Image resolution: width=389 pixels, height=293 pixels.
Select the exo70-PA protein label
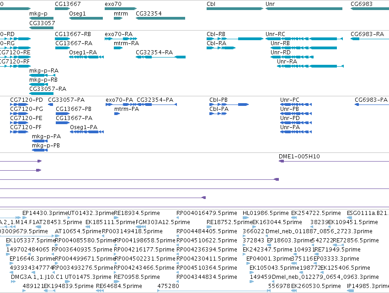tap(119, 100)
